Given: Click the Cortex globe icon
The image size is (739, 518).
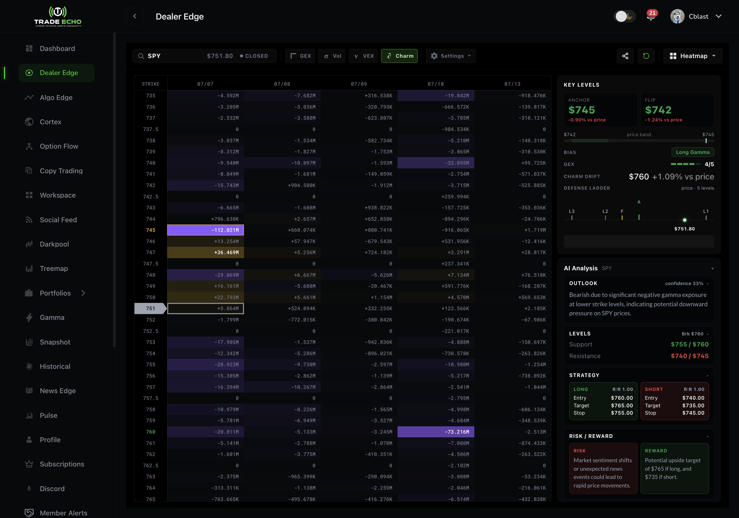Looking at the screenshot, I should coord(29,122).
